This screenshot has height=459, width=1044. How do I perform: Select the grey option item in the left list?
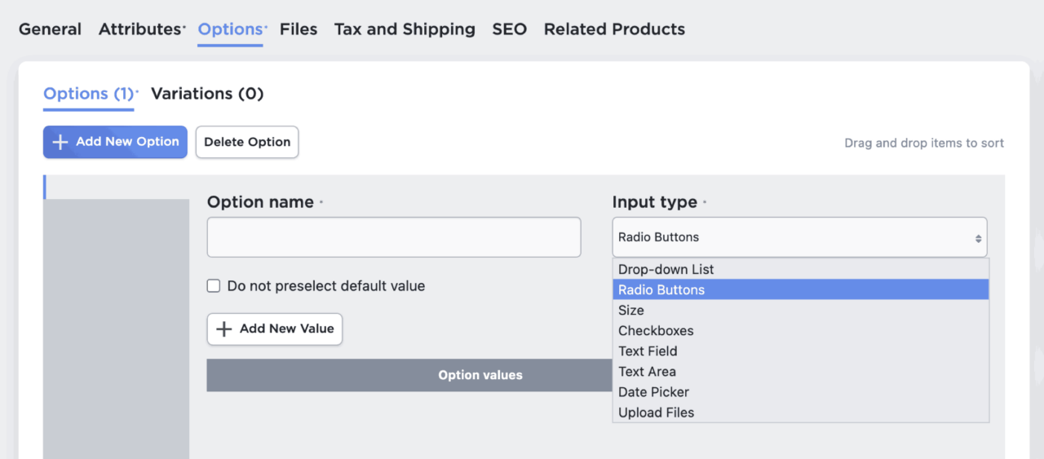click(x=116, y=329)
